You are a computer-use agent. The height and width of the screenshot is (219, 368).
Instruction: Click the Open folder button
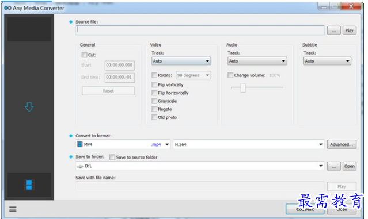coord(349,166)
